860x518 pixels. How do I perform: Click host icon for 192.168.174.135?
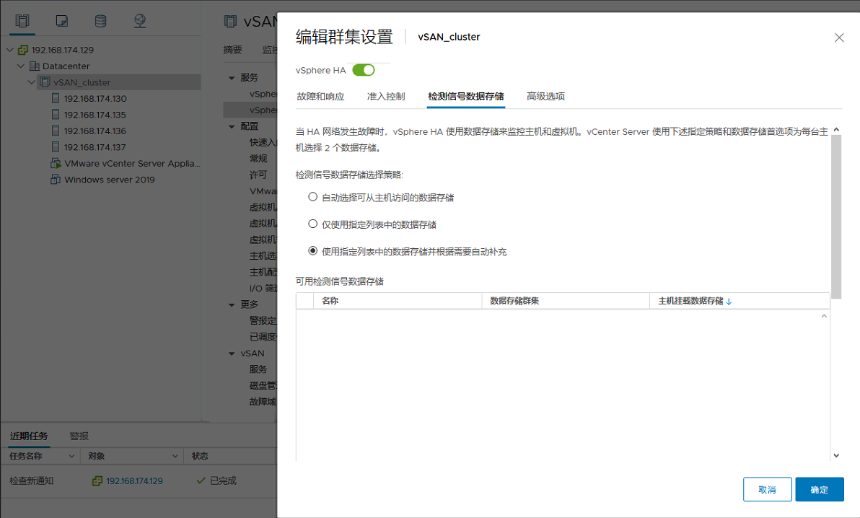click(56, 115)
